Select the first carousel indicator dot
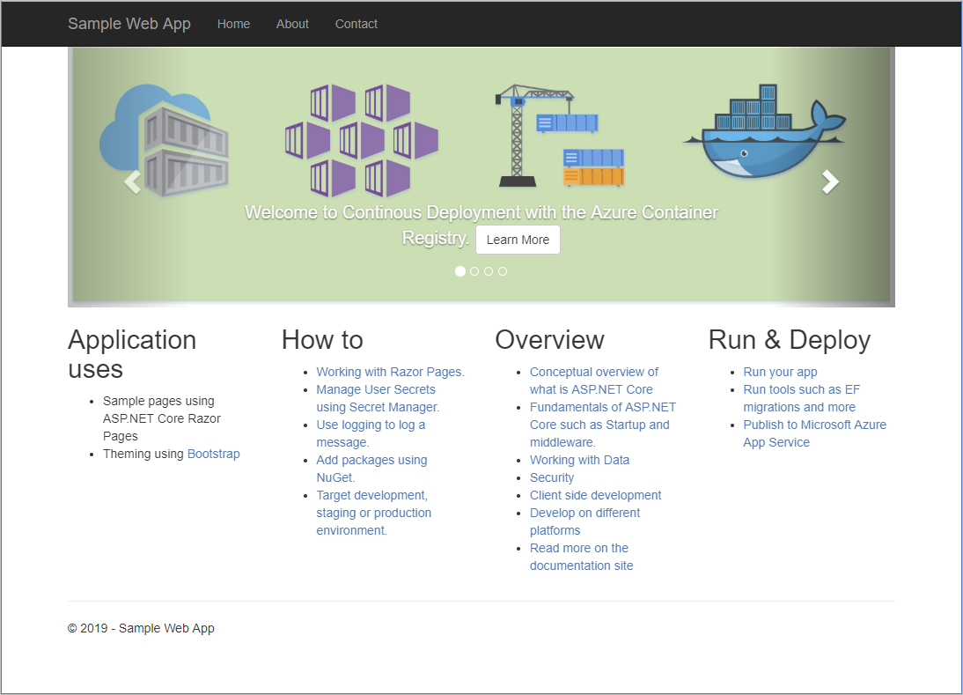The image size is (963, 695). pos(460,271)
